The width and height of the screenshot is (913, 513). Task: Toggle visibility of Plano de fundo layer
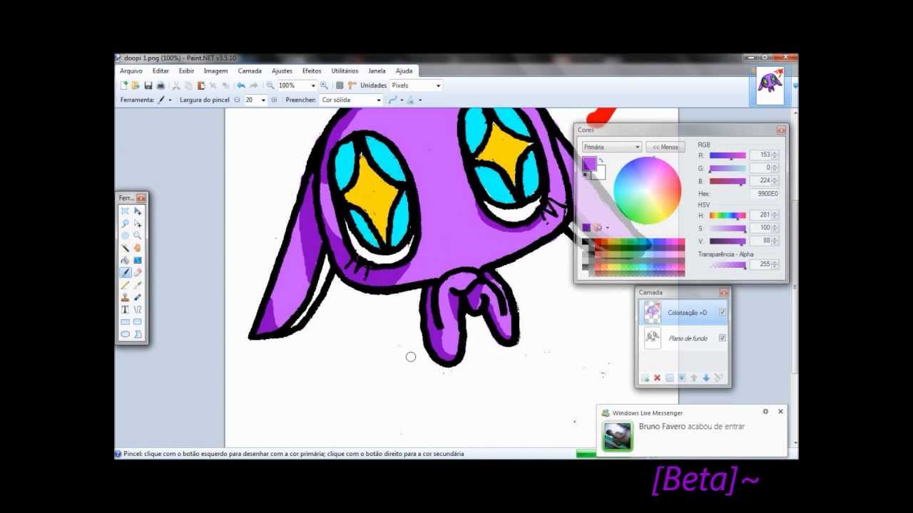pyautogui.click(x=723, y=338)
